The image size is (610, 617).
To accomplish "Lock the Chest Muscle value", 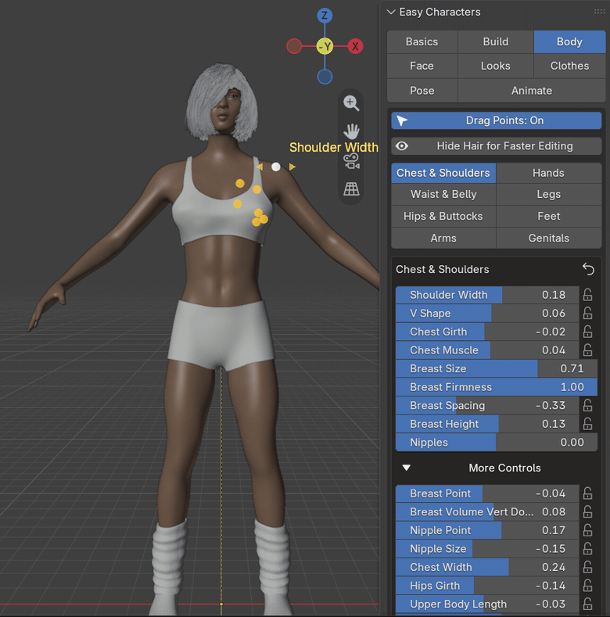I will pyautogui.click(x=587, y=350).
